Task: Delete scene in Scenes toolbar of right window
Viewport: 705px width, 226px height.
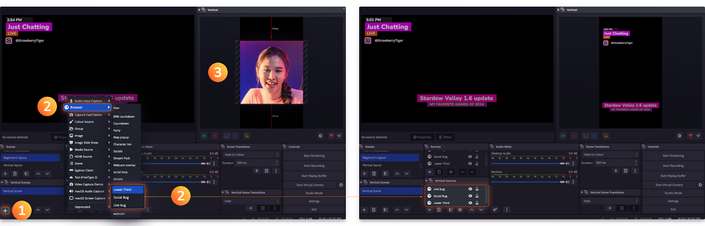Action: click(374, 174)
